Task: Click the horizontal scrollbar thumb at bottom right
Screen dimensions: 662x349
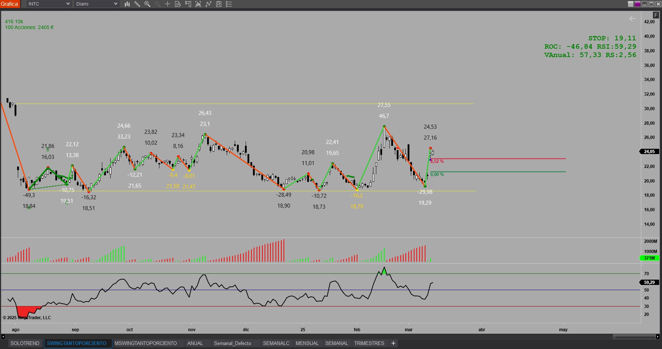Action: click(634, 337)
